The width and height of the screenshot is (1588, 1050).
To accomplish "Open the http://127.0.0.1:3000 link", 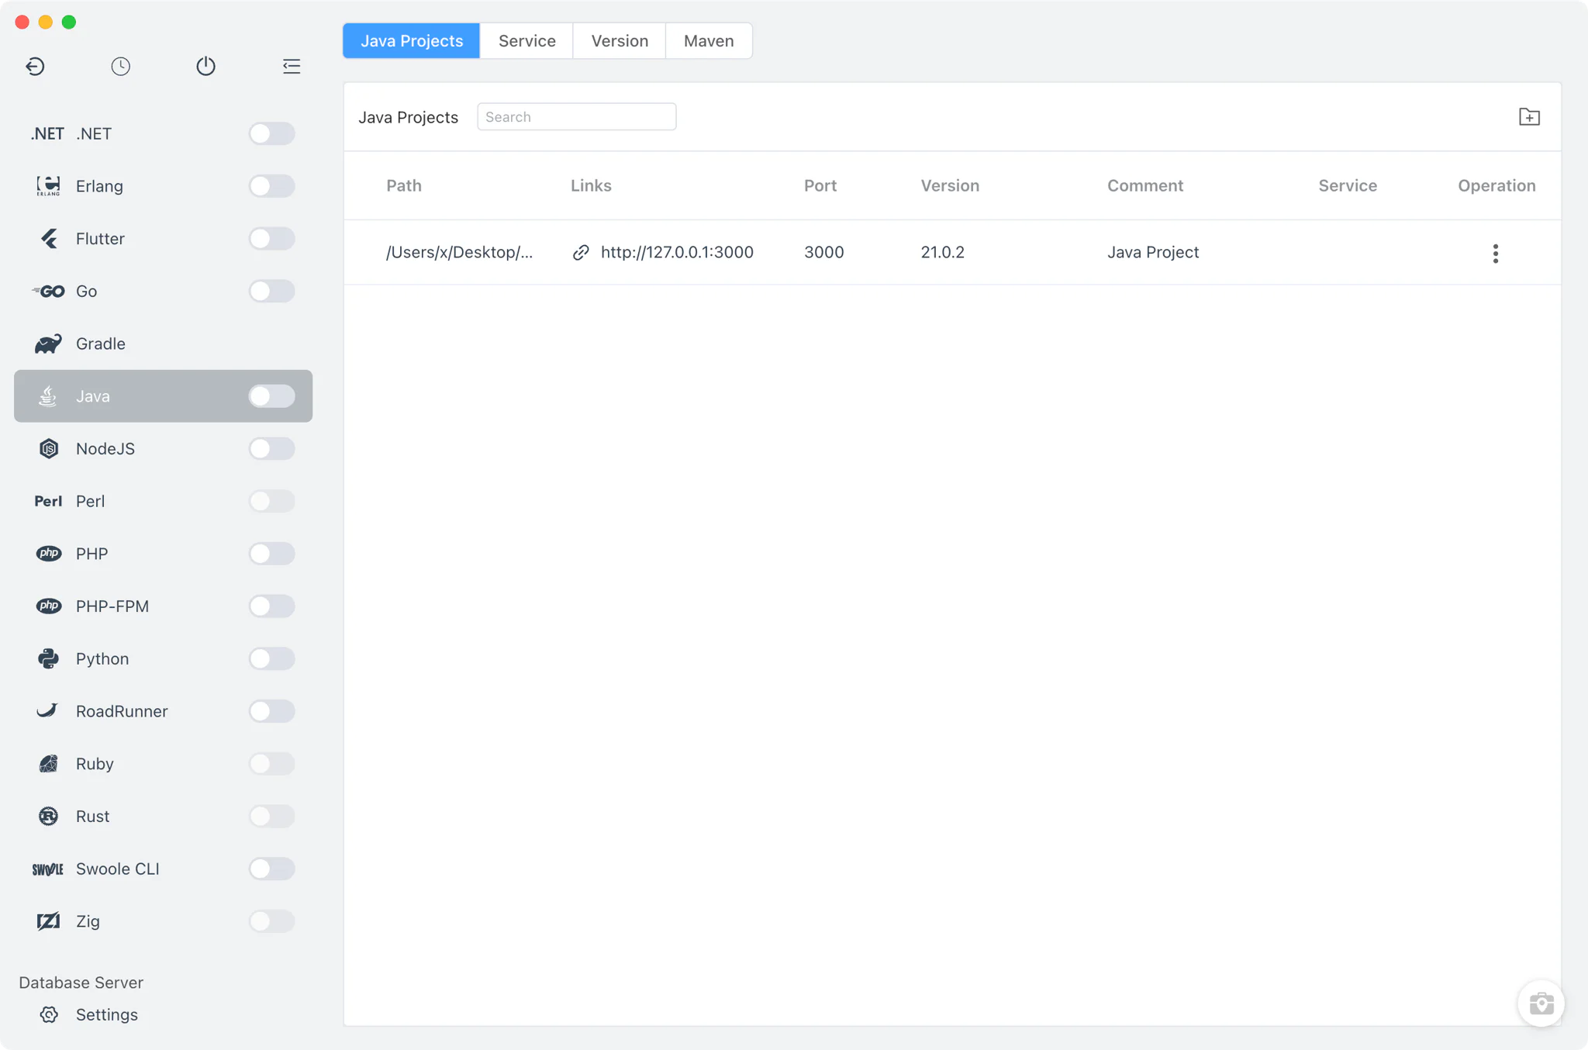I will (677, 253).
